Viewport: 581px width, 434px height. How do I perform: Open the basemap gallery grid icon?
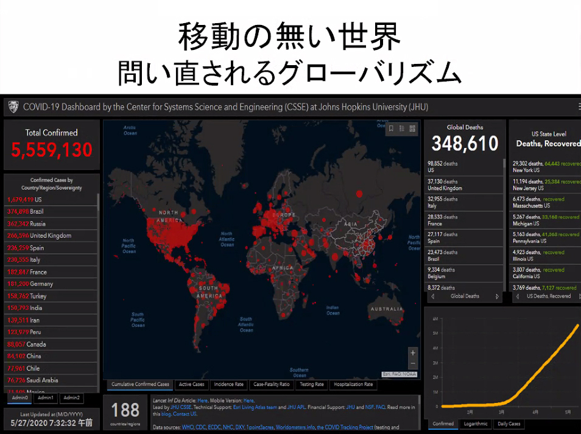click(412, 128)
